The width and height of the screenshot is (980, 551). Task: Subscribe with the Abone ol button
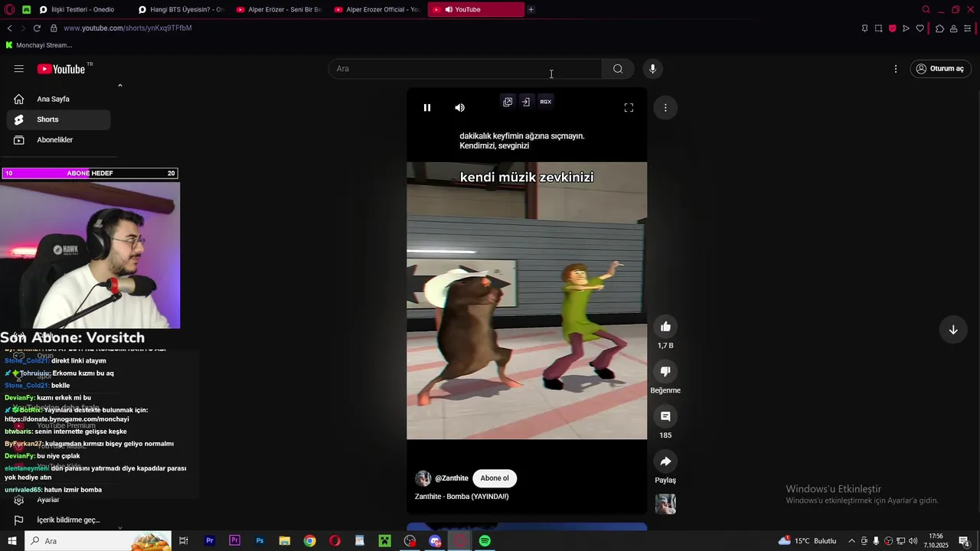495,478
